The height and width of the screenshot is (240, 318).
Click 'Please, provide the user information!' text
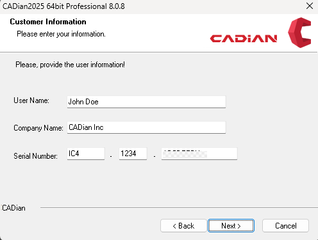click(70, 65)
